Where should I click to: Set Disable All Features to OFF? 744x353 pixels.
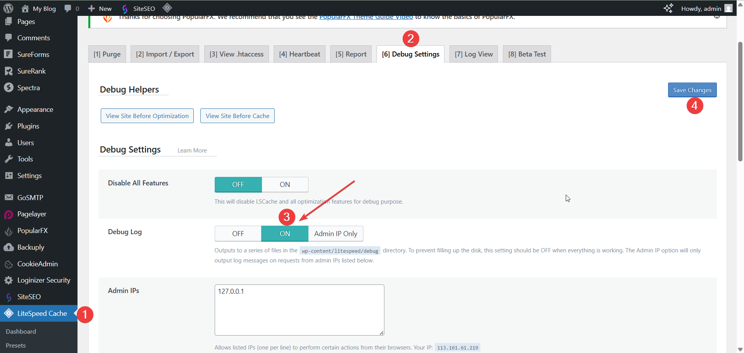click(238, 185)
